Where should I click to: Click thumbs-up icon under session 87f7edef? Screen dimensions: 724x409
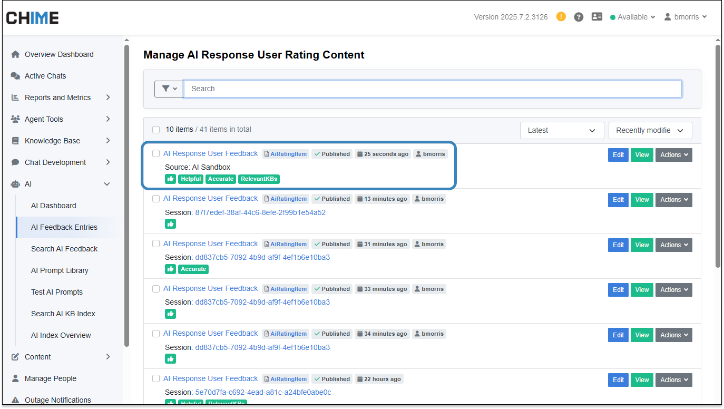click(170, 224)
